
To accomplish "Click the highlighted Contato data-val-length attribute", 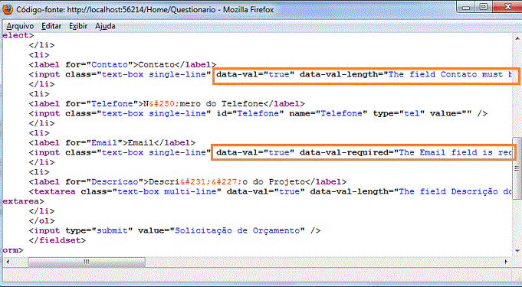I will coord(364,75).
